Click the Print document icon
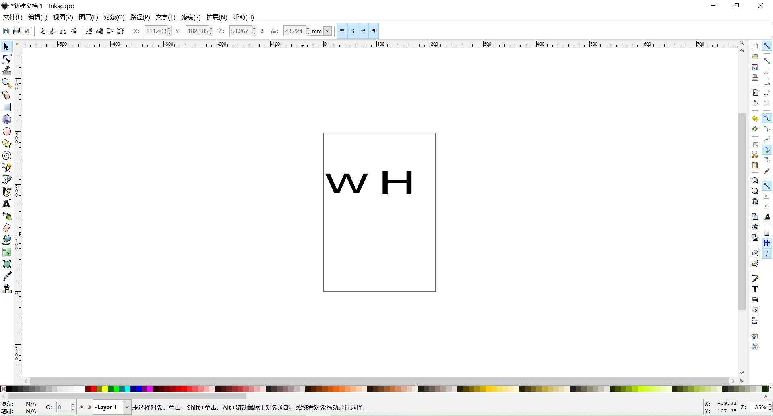 (x=755, y=77)
